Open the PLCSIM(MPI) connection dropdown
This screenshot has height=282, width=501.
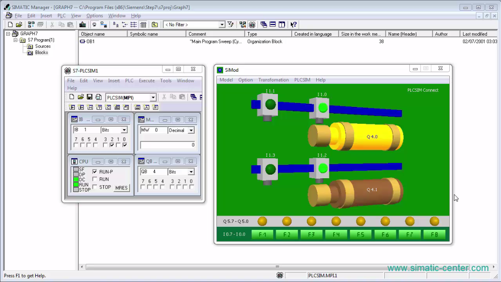[x=153, y=98]
